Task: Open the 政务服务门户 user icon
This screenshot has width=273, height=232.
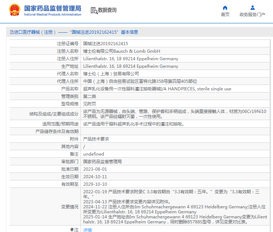Action: [253, 8]
